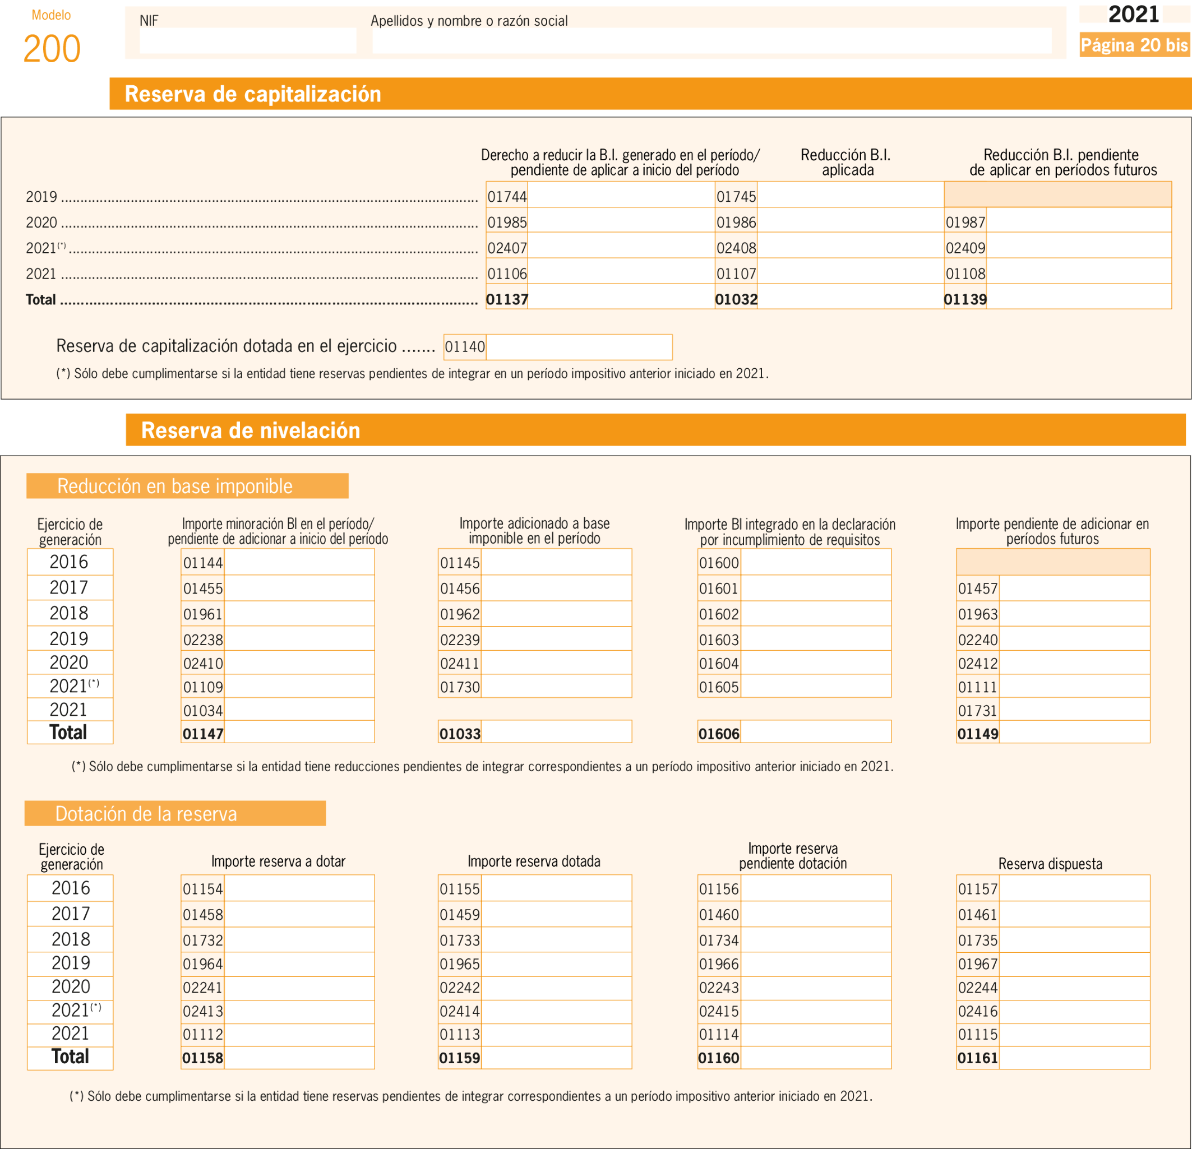Screen dimensions: 1192x1149
Task: Select field 02240 for ejercicio 2019
Action: coord(1075,638)
